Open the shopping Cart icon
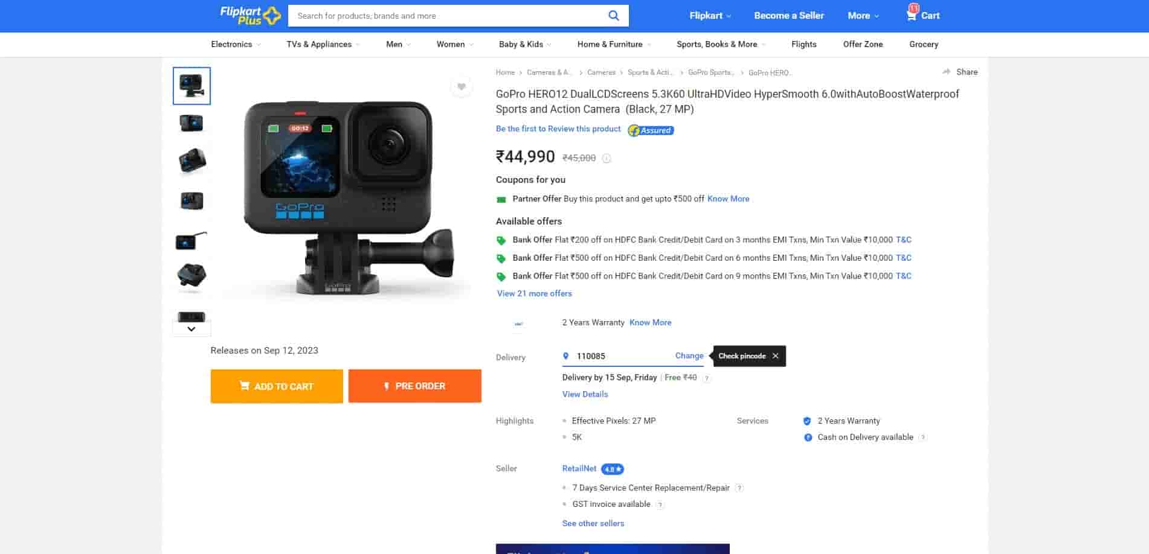 [x=912, y=15]
